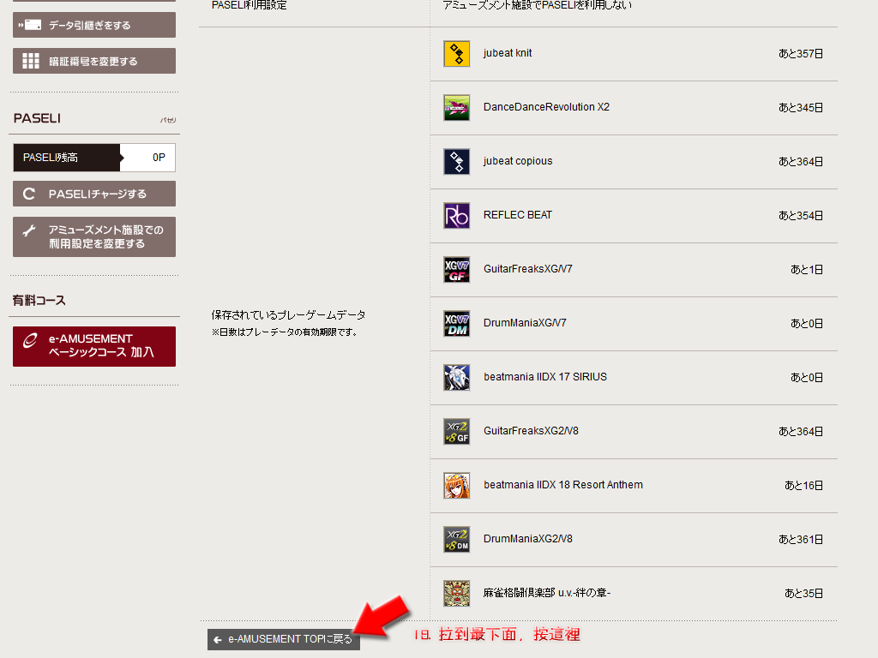878x658 pixels.
Task: Select the jubeat copious text
Action: [x=517, y=161]
